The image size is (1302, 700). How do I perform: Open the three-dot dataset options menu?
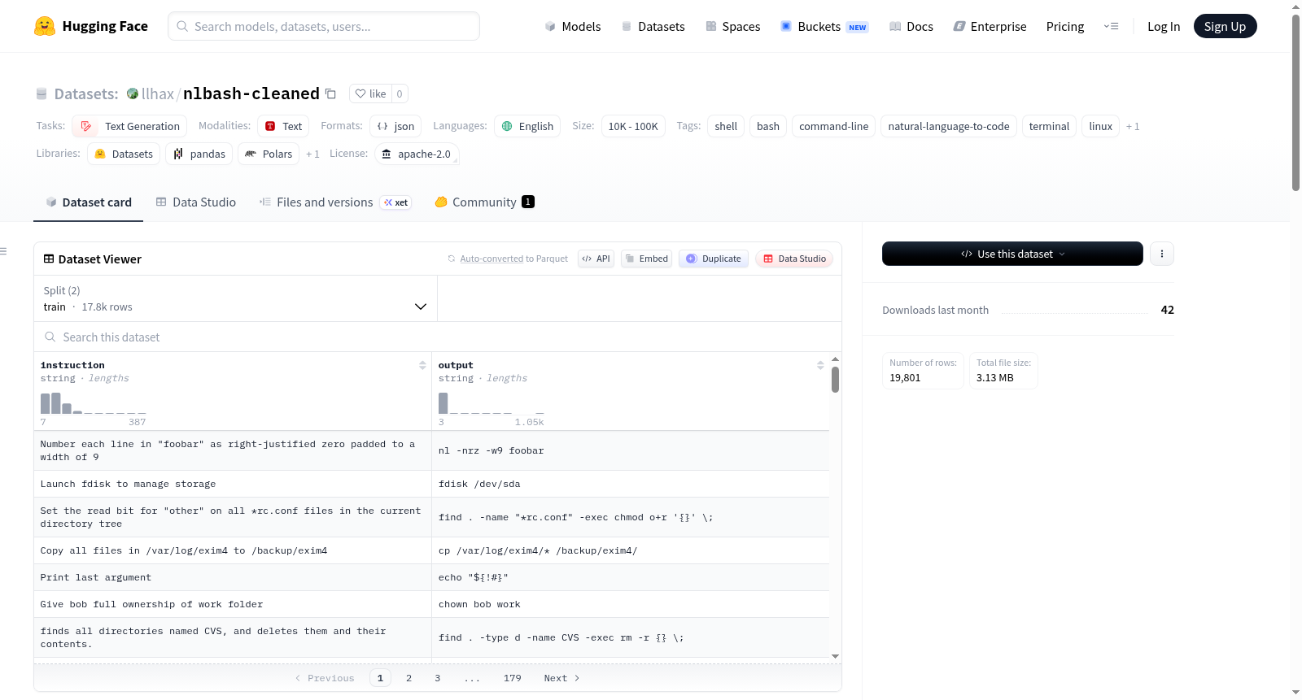point(1162,254)
